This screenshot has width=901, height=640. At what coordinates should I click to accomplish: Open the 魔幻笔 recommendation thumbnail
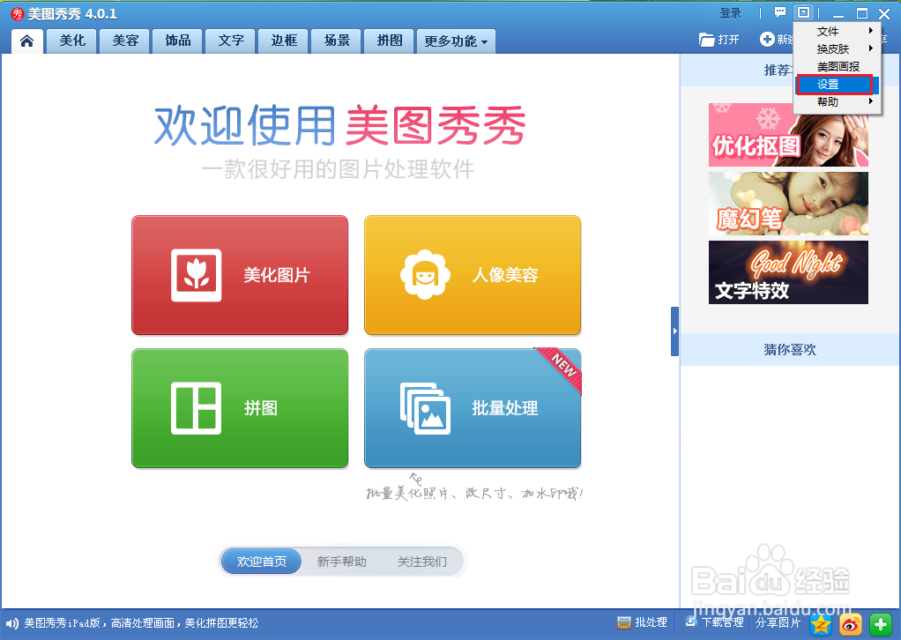(x=788, y=204)
